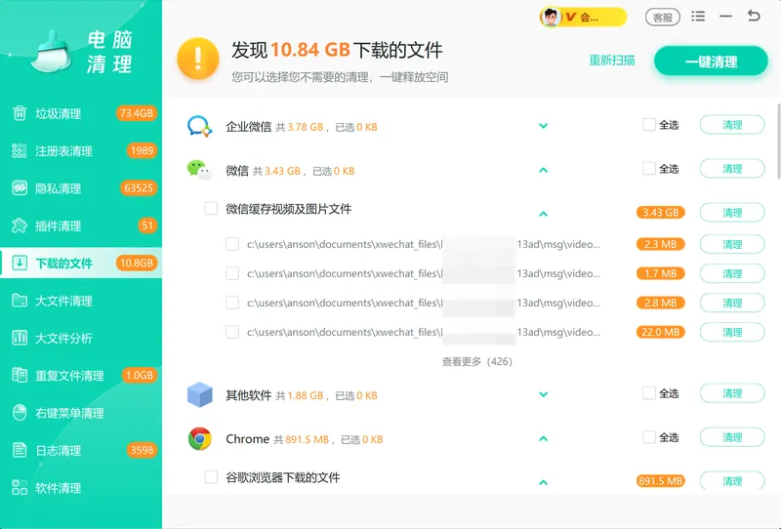Click the 注册表清理 grid icon
This screenshot has width=781, height=529.
point(20,150)
